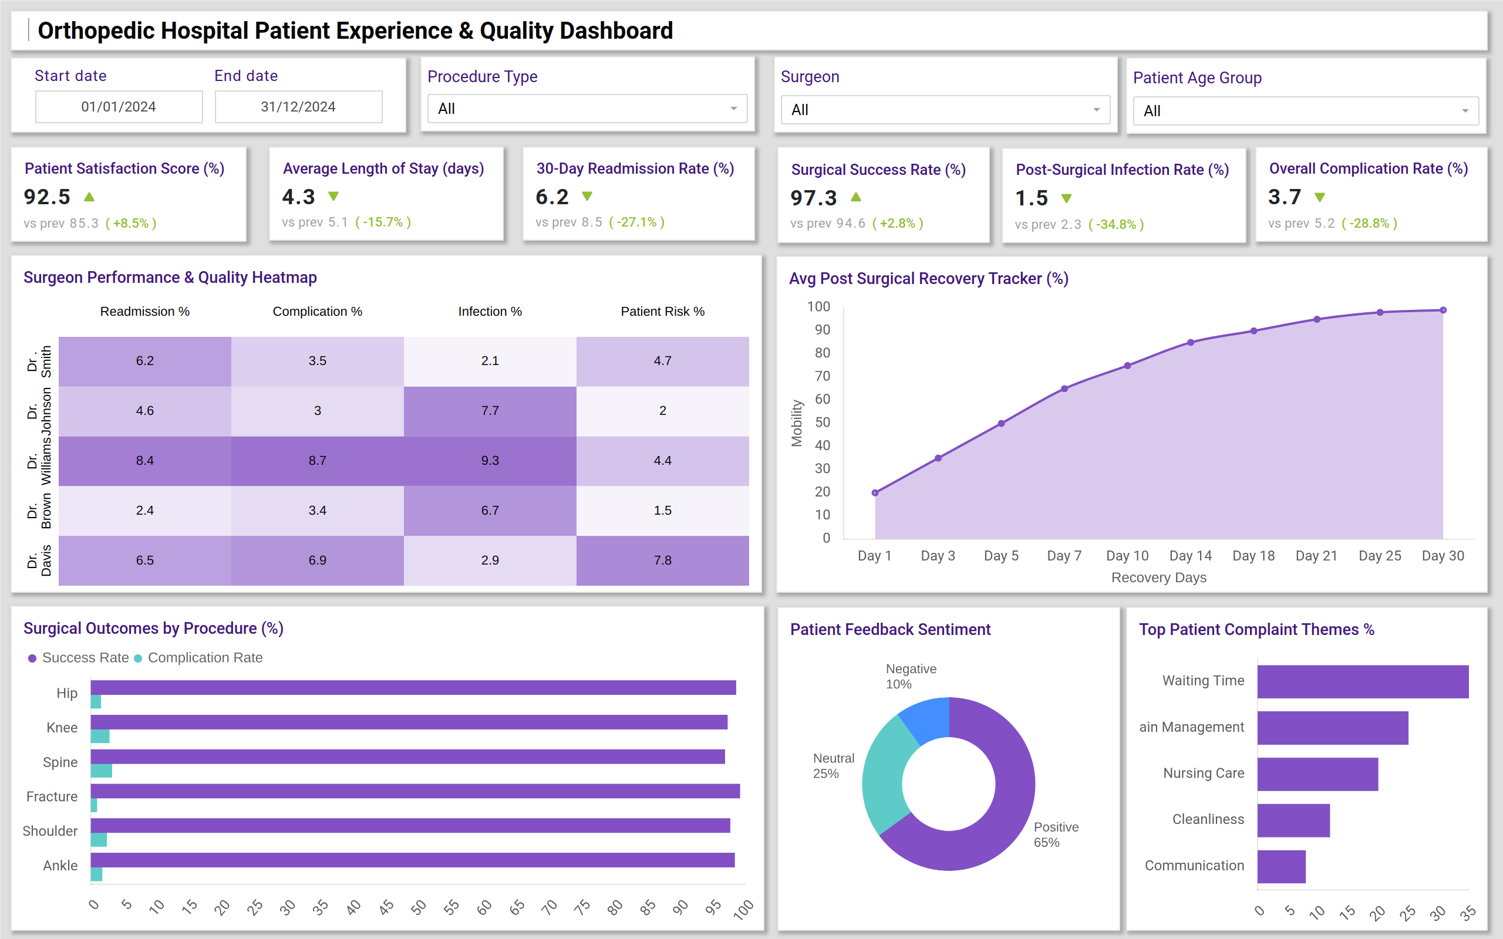Click the Infection % column header

tap(490, 311)
